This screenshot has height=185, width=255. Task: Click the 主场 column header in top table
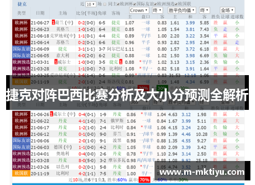point(63,13)
